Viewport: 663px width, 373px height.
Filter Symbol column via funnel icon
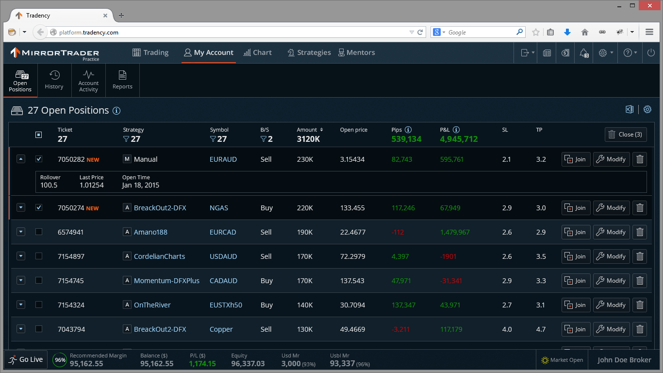click(x=213, y=139)
